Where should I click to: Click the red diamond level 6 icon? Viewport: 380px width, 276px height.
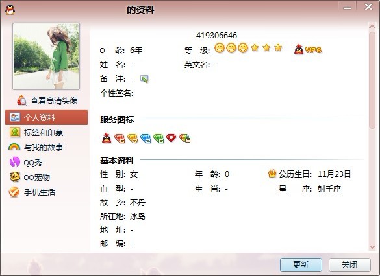pos(120,138)
